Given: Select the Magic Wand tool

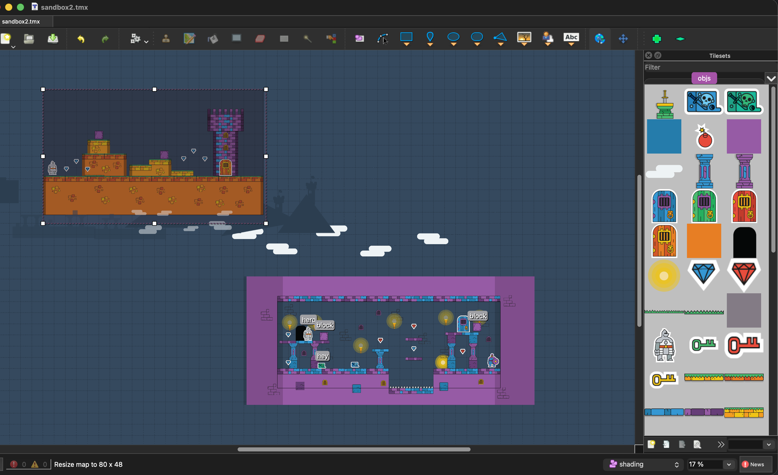Looking at the screenshot, I should 307,39.
